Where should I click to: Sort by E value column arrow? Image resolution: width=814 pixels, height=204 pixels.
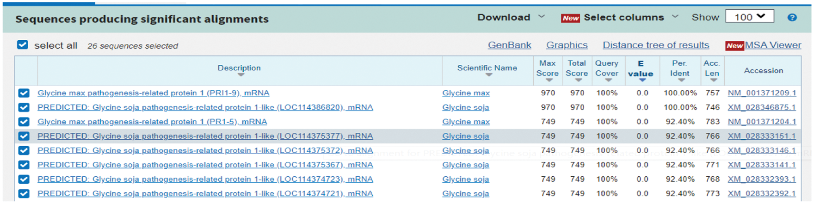point(642,80)
